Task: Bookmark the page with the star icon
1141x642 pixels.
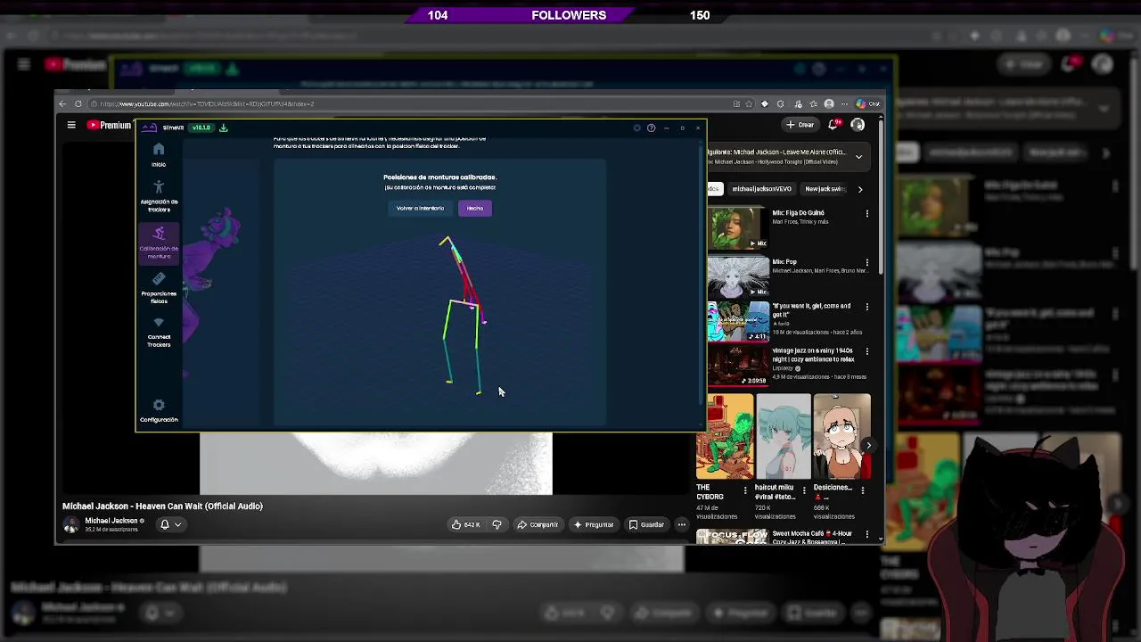Action: (749, 103)
